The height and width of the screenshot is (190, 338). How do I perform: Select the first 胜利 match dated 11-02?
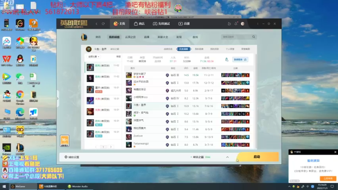103,67
